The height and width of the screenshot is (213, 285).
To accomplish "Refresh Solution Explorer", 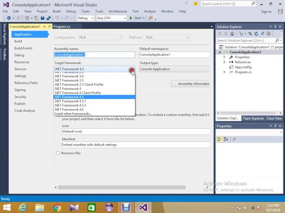I will pos(256,34).
